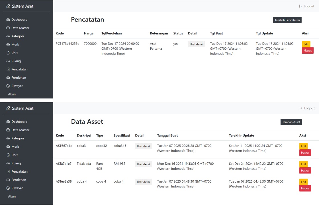Click the Perolehan sidebar icon
Screen dimensions: 319x205
tap(9, 78)
